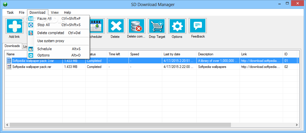306x133 pixels.
Task: Open the Options gear toolbar icon
Action: (177, 26)
